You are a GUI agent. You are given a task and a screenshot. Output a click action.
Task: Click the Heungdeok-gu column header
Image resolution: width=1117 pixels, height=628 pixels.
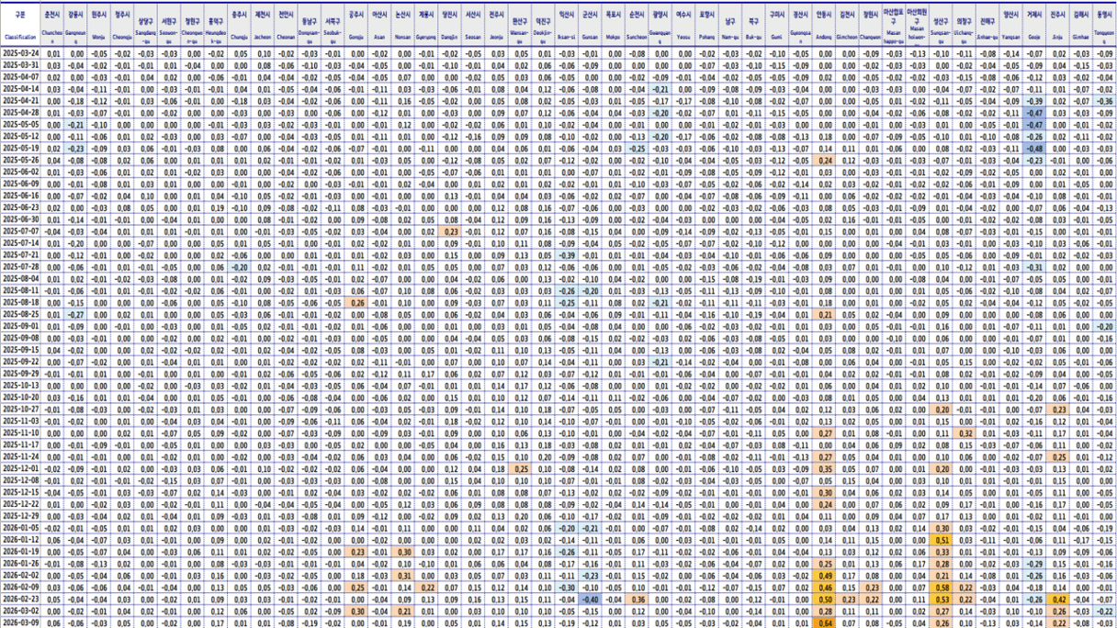pos(215,26)
